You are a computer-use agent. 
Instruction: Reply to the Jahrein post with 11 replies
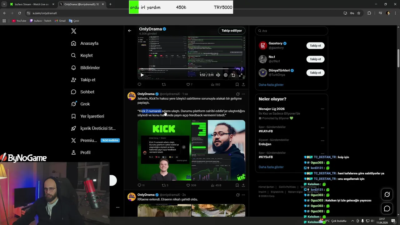point(141,185)
